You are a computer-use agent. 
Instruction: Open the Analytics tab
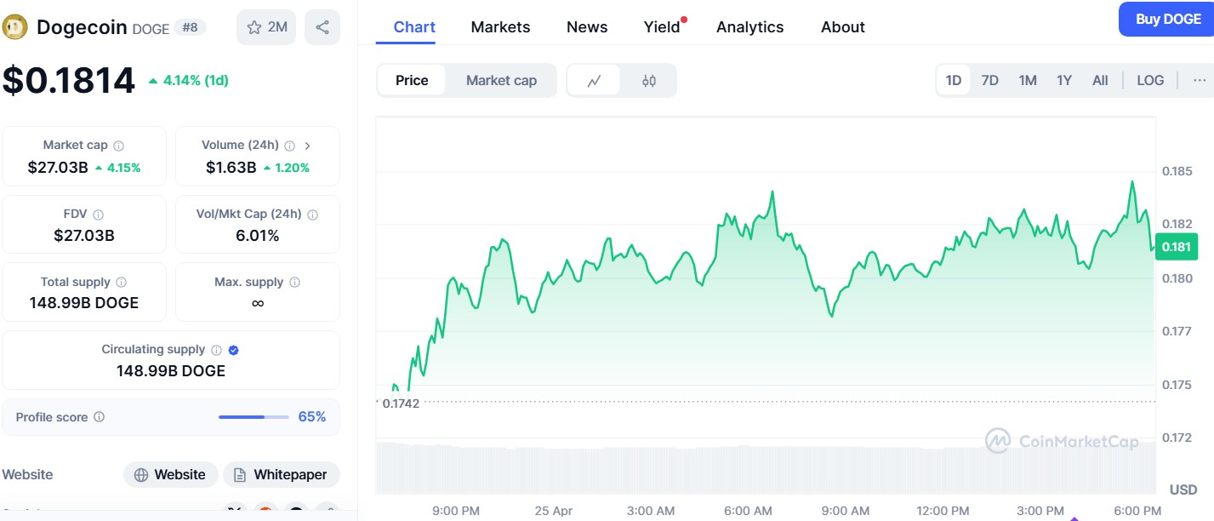749,27
